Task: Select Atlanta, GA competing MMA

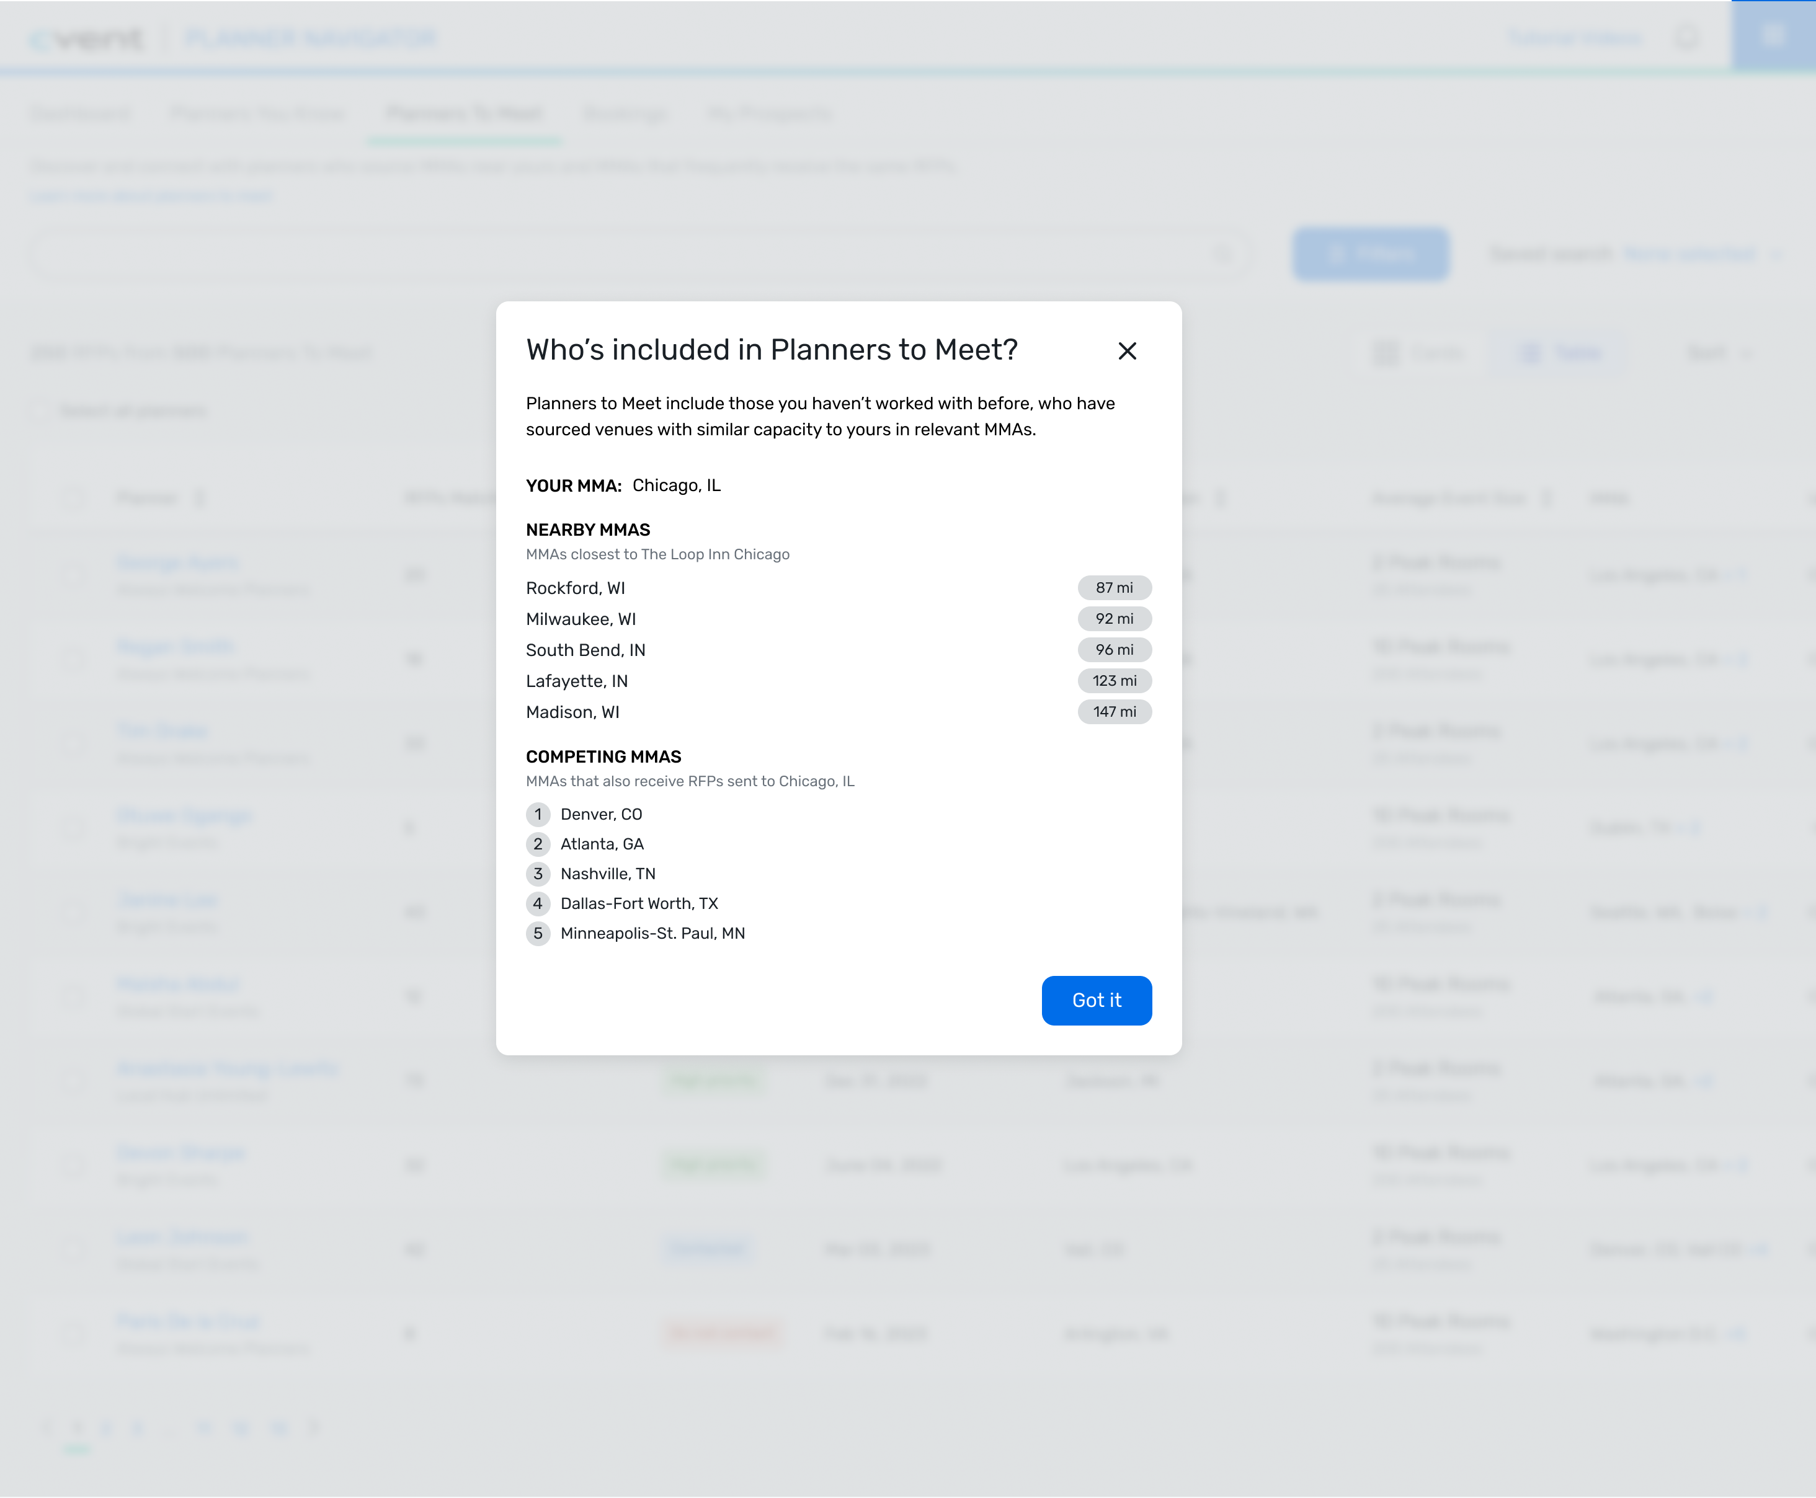Action: [602, 844]
